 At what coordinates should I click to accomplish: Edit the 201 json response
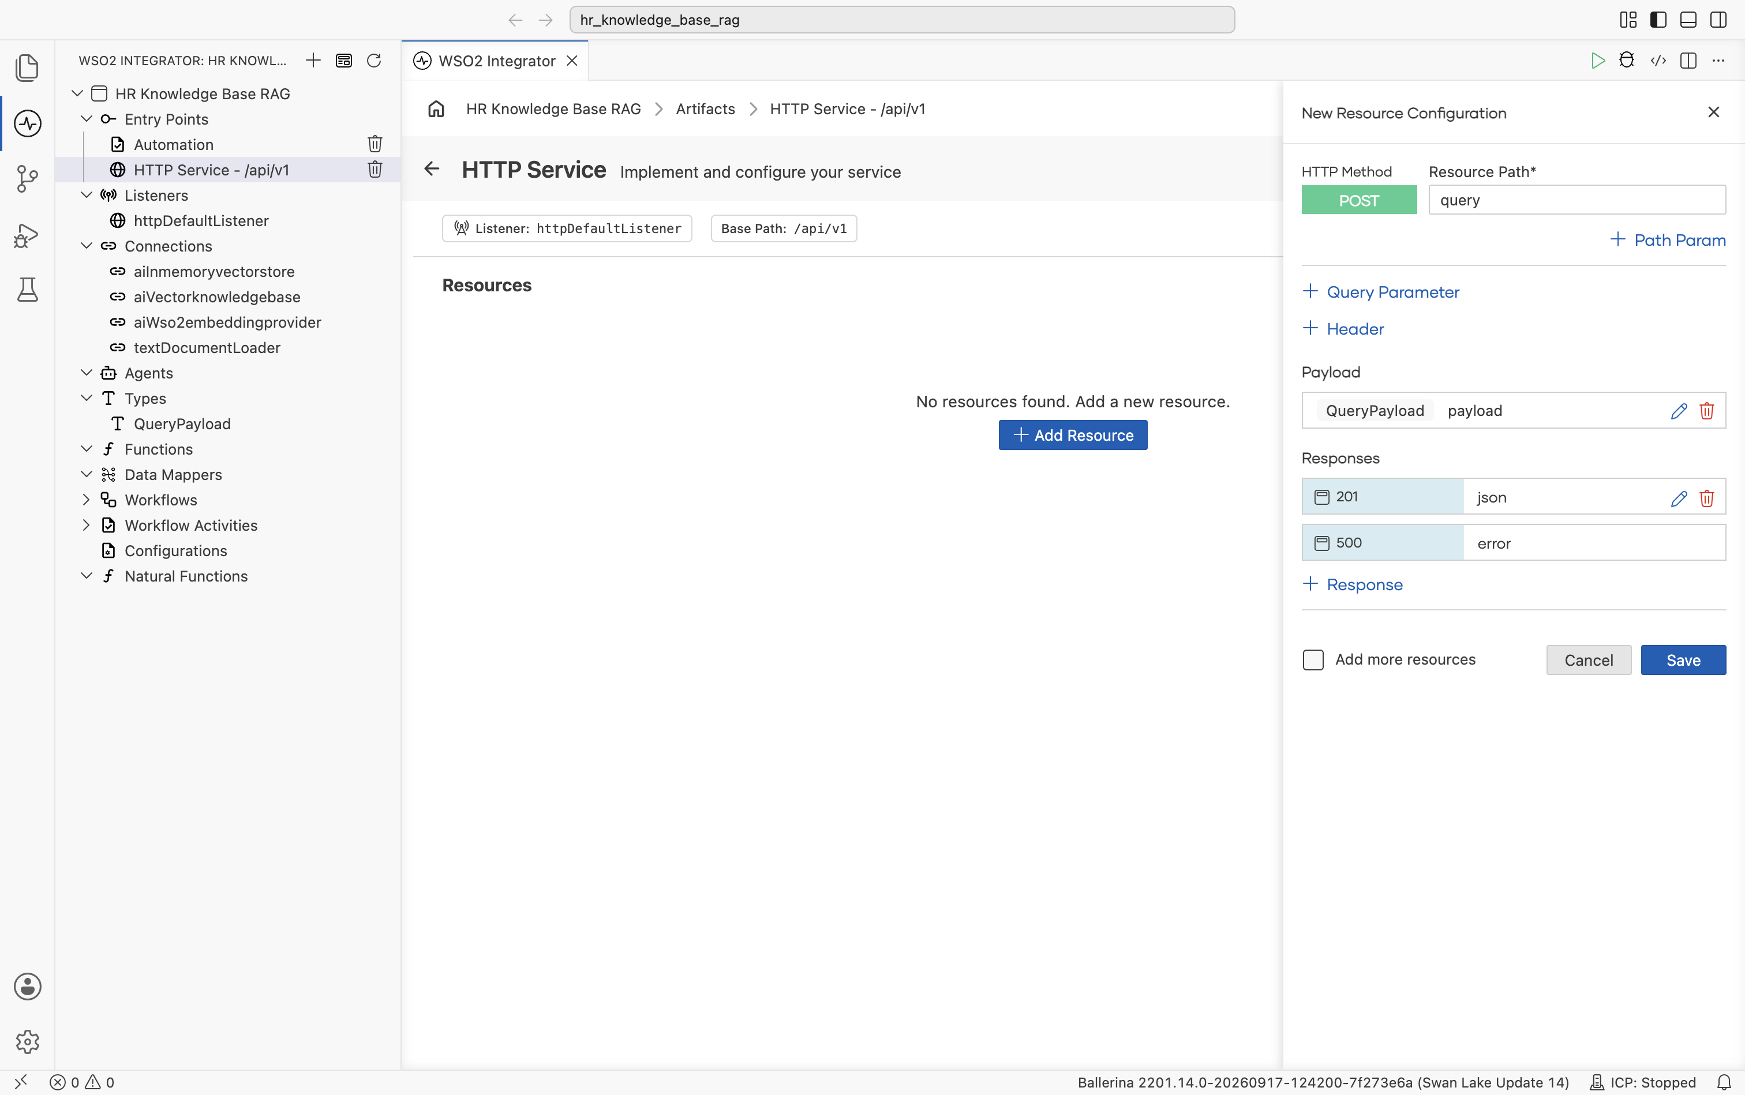(x=1679, y=497)
